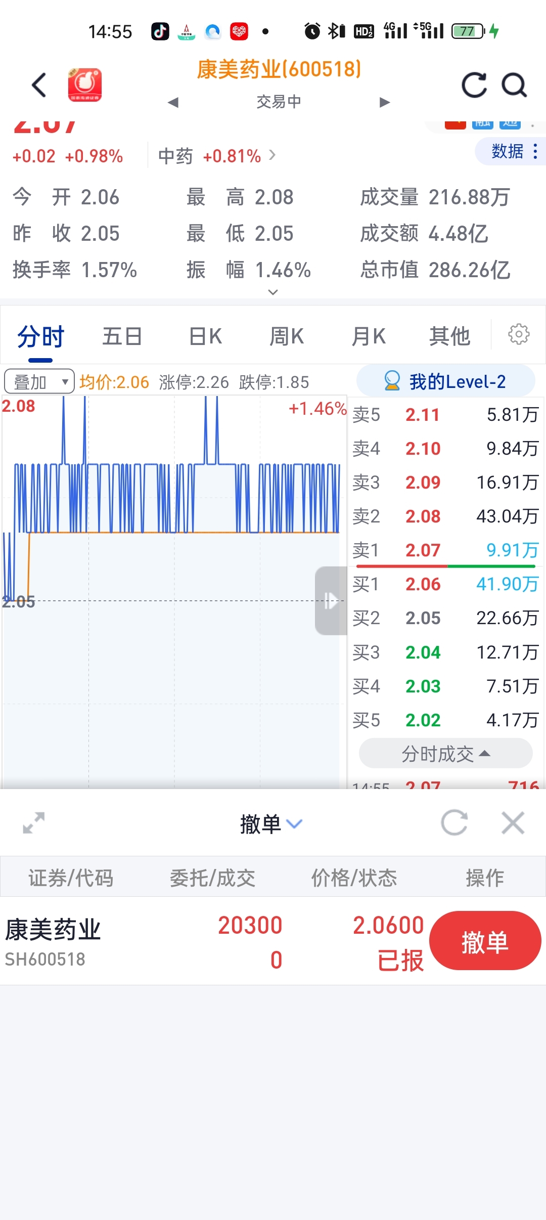Refresh the stock quote page
The height and width of the screenshot is (1220, 546).
coord(474,84)
